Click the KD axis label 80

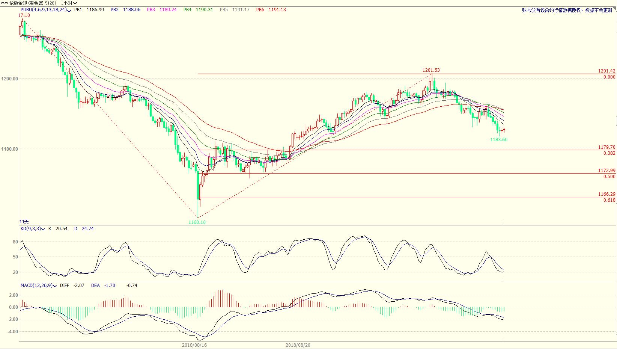point(15,242)
